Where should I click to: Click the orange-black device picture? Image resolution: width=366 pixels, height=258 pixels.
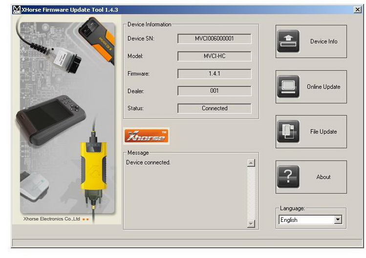pos(97,39)
